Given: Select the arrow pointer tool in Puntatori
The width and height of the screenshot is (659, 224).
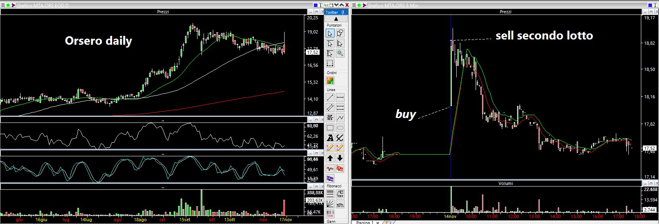Looking at the screenshot, I should [330, 33].
